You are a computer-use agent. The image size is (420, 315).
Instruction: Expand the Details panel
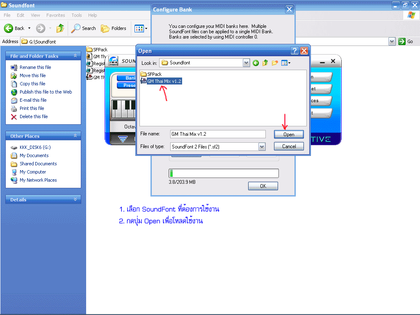point(75,199)
